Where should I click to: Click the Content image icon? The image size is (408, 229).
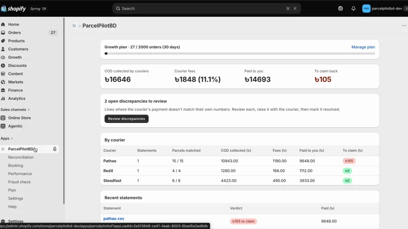click(x=3, y=74)
